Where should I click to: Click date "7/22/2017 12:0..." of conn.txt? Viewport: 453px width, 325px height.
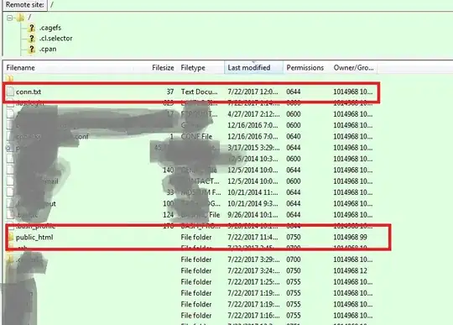(253, 92)
